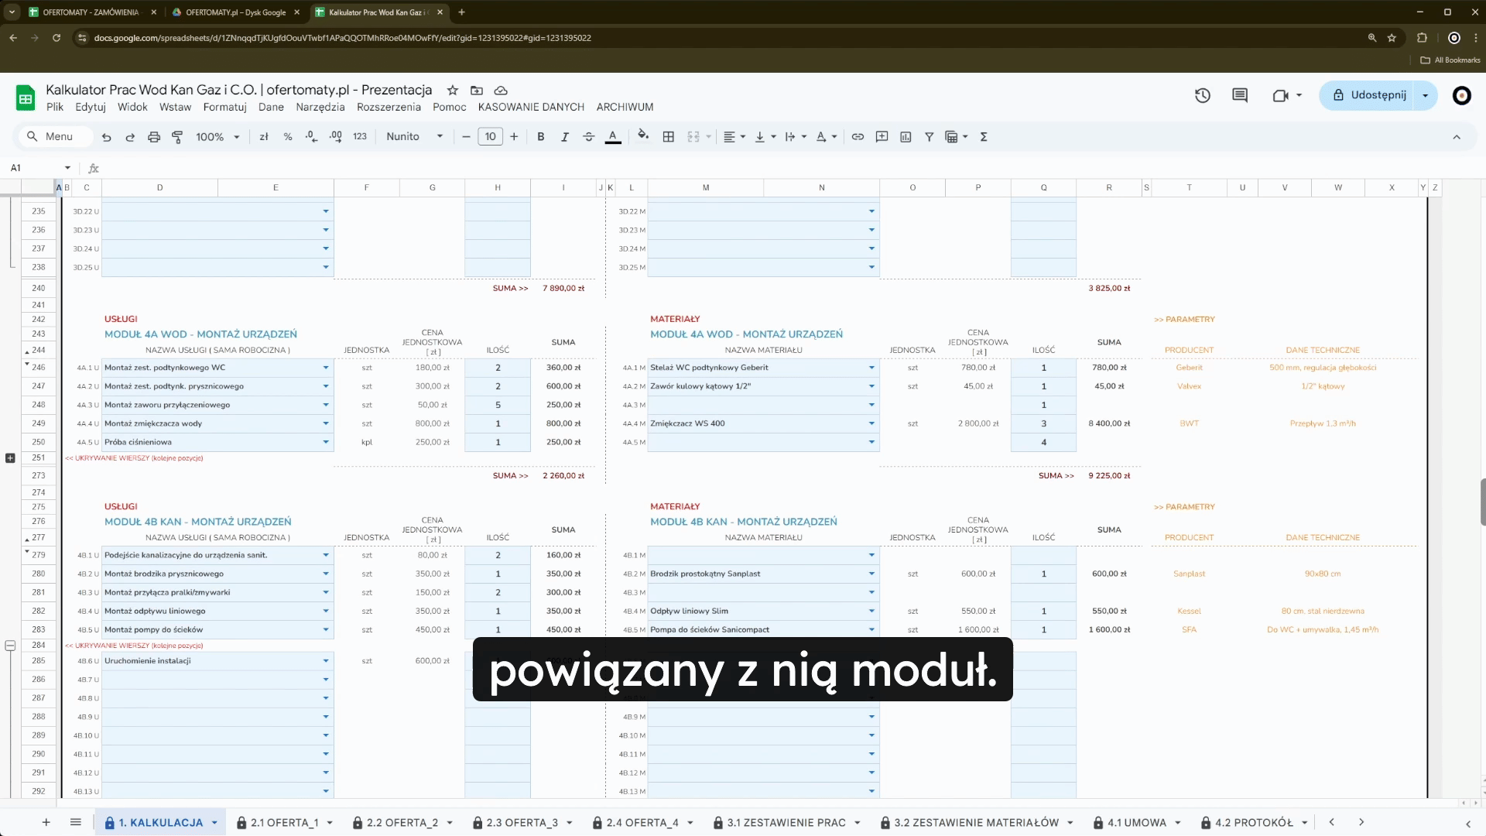Screen dimensions: 1486x836
Task: Click the print icon in toolbar
Action: click(x=154, y=137)
